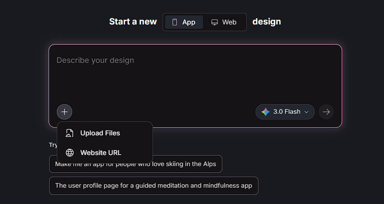
Task: Click the phone icon in the App toggle
Action: click(x=175, y=22)
